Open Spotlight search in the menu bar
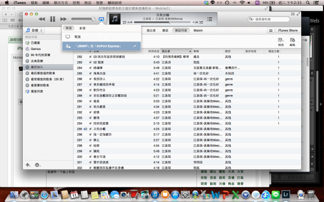Image resolution: width=324 pixels, height=202 pixels. [308, 3]
